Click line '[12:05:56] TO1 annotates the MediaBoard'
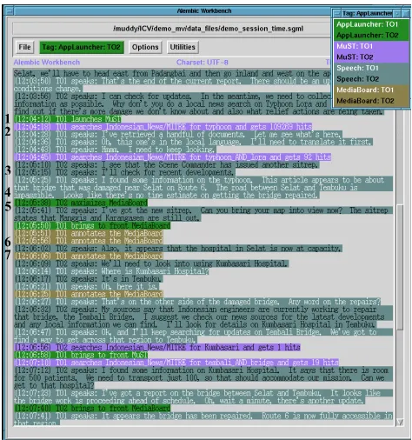This screenshot has width=412, height=440. coord(89,241)
